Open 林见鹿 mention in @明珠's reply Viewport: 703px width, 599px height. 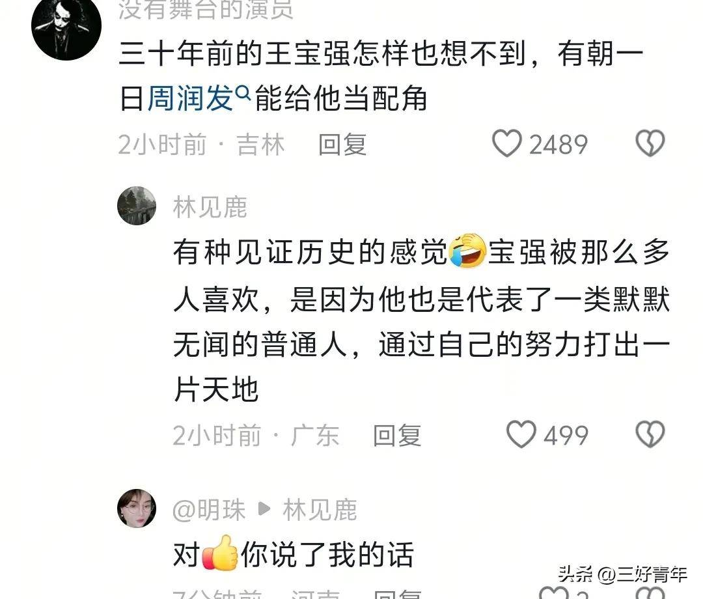pos(320,510)
